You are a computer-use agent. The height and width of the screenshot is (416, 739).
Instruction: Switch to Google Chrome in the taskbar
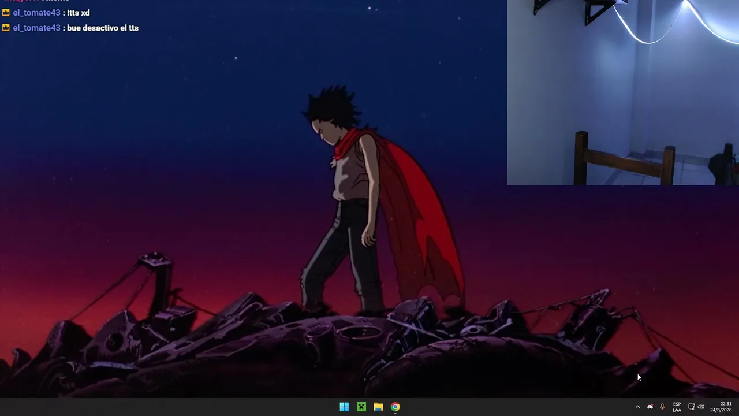coord(395,407)
